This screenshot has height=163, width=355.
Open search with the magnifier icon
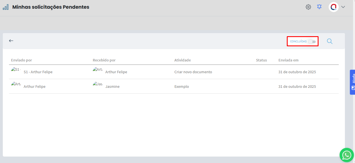pos(329,41)
